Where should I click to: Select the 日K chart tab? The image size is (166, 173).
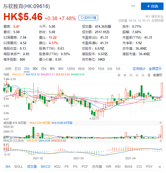tap(27, 69)
